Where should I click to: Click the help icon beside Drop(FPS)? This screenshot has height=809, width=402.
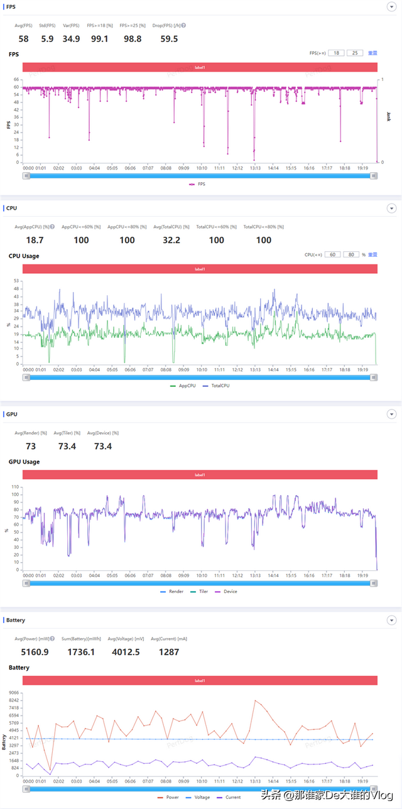point(183,26)
